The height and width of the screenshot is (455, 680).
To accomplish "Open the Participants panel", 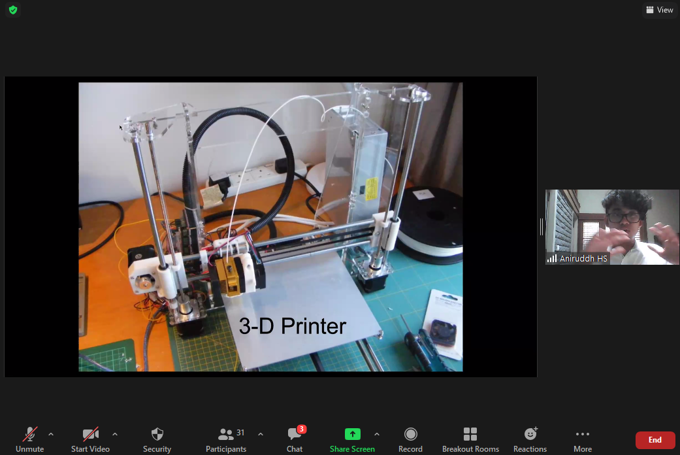I will point(227,439).
